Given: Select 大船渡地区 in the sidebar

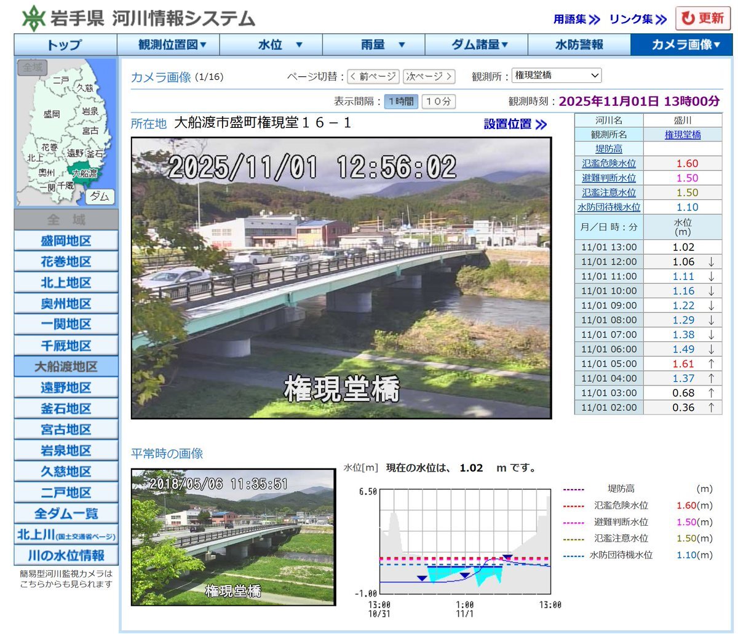Looking at the screenshot, I should coord(66,367).
